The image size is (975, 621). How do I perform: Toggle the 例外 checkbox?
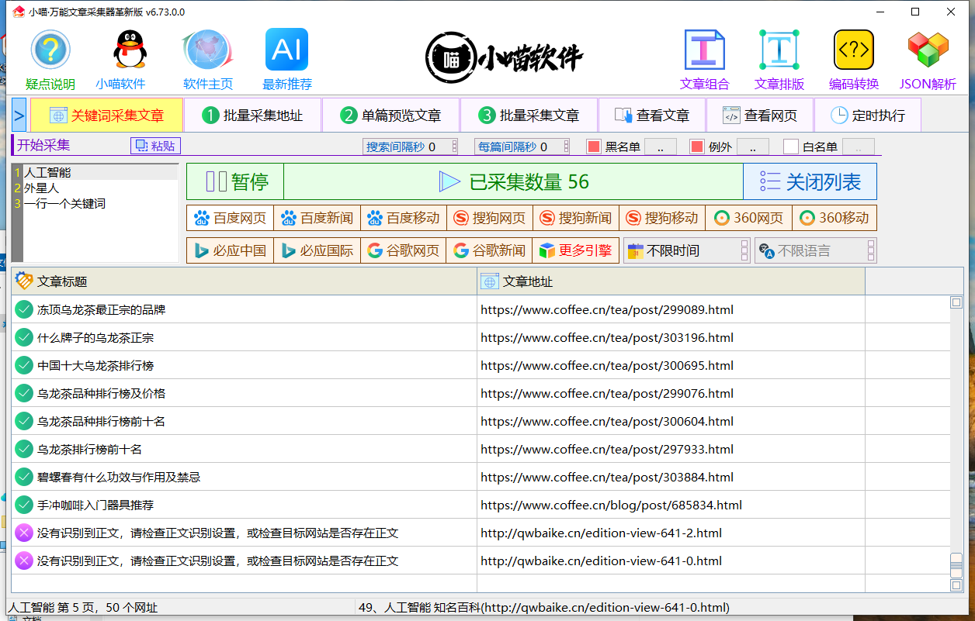pyautogui.click(x=696, y=147)
